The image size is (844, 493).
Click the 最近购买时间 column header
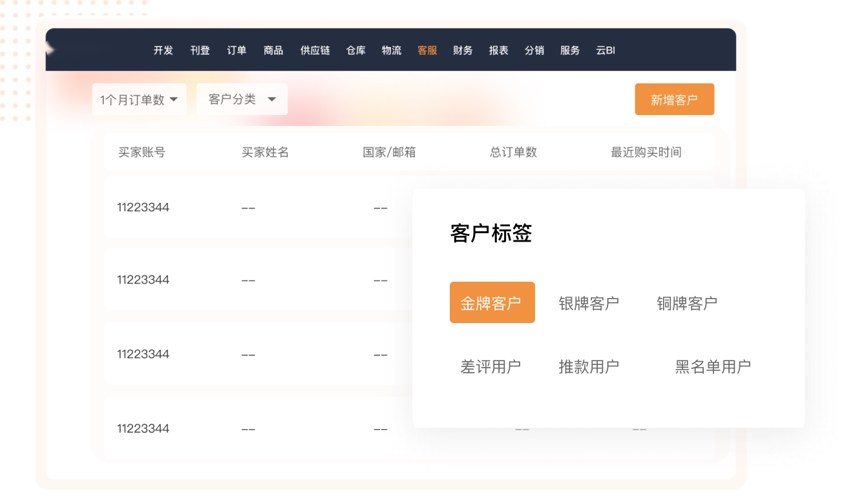tap(646, 152)
